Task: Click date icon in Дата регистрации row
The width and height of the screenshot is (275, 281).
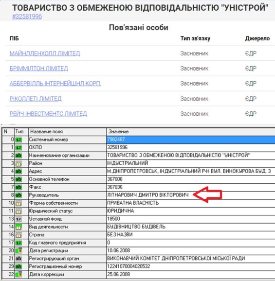Action: click(18, 250)
